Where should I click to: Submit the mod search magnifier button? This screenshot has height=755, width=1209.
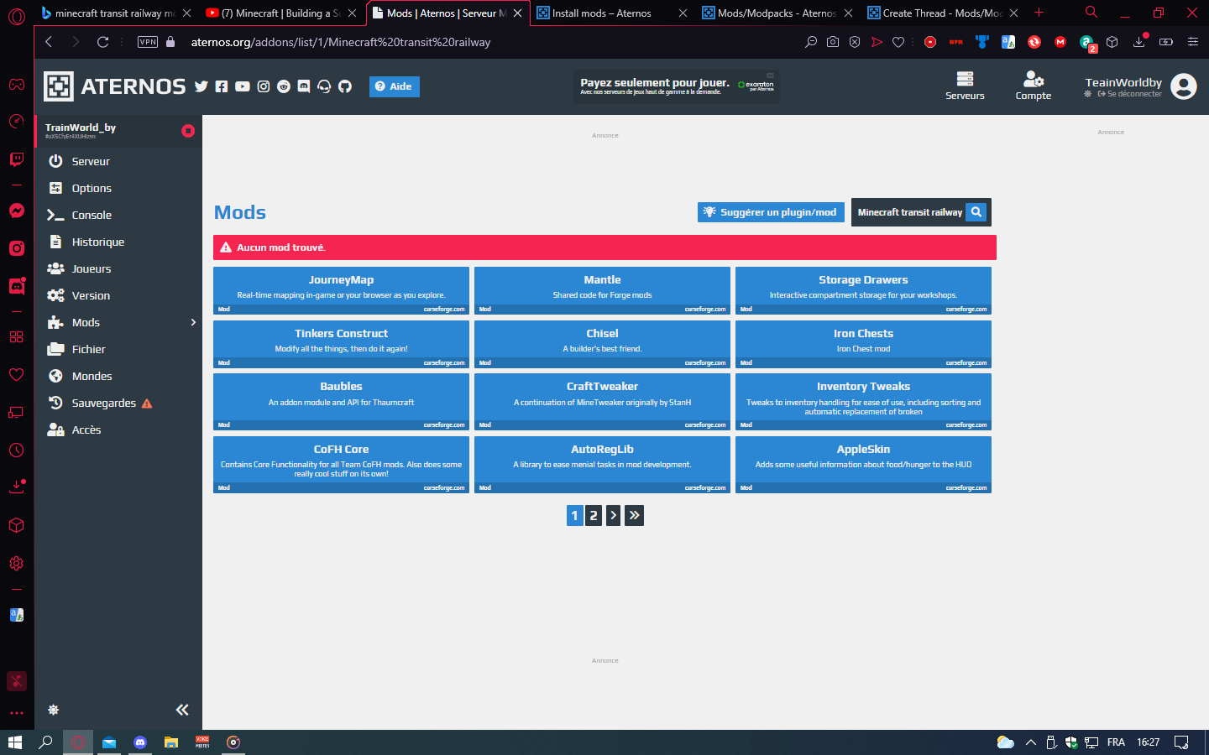pyautogui.click(x=976, y=212)
